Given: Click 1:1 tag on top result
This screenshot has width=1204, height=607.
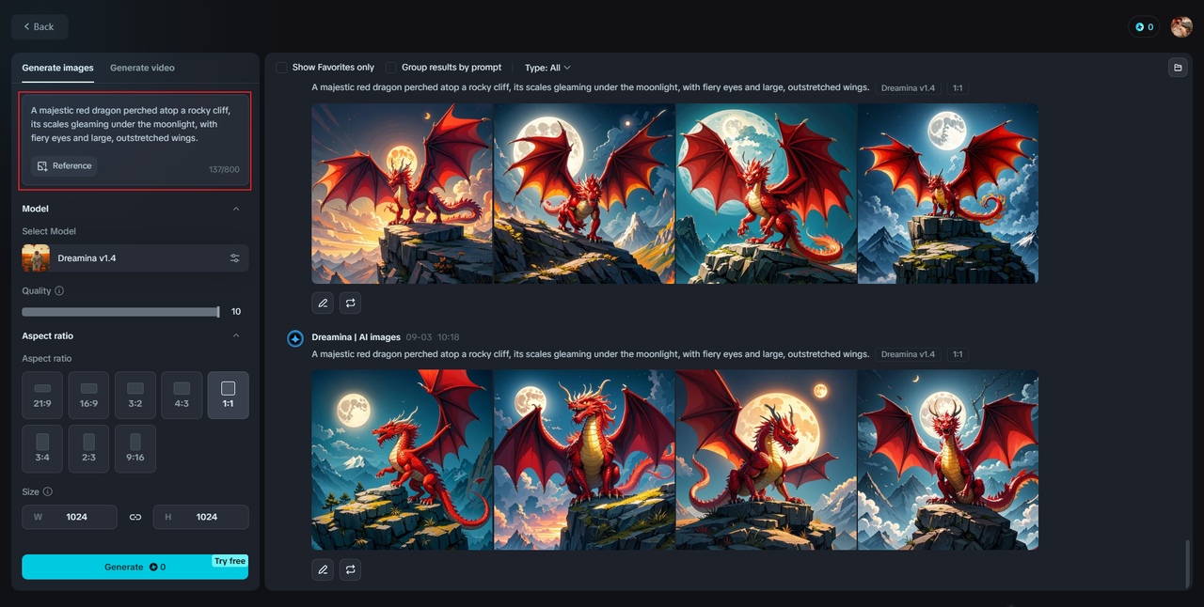Looking at the screenshot, I should click(x=958, y=88).
